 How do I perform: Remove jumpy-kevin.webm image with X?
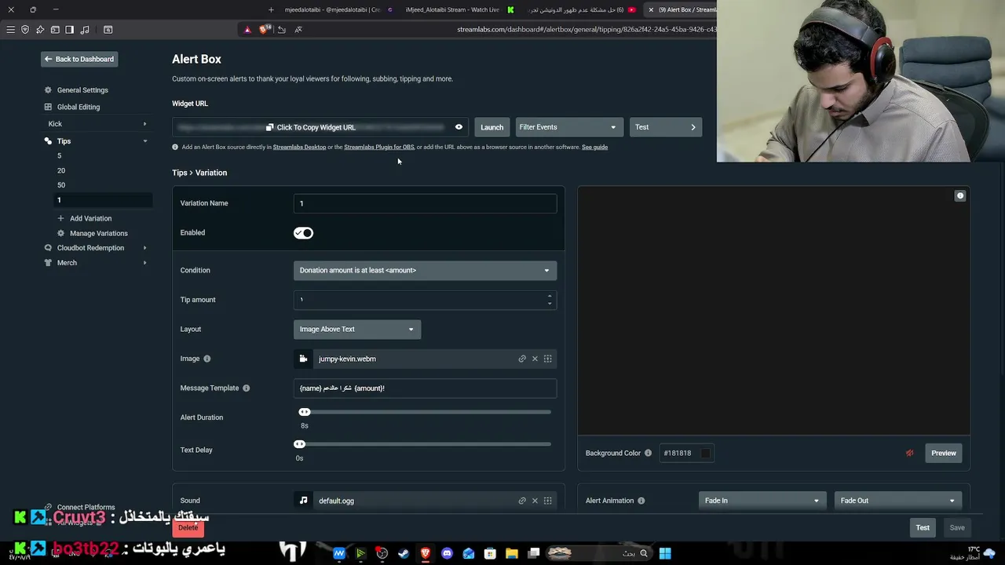pos(535,359)
